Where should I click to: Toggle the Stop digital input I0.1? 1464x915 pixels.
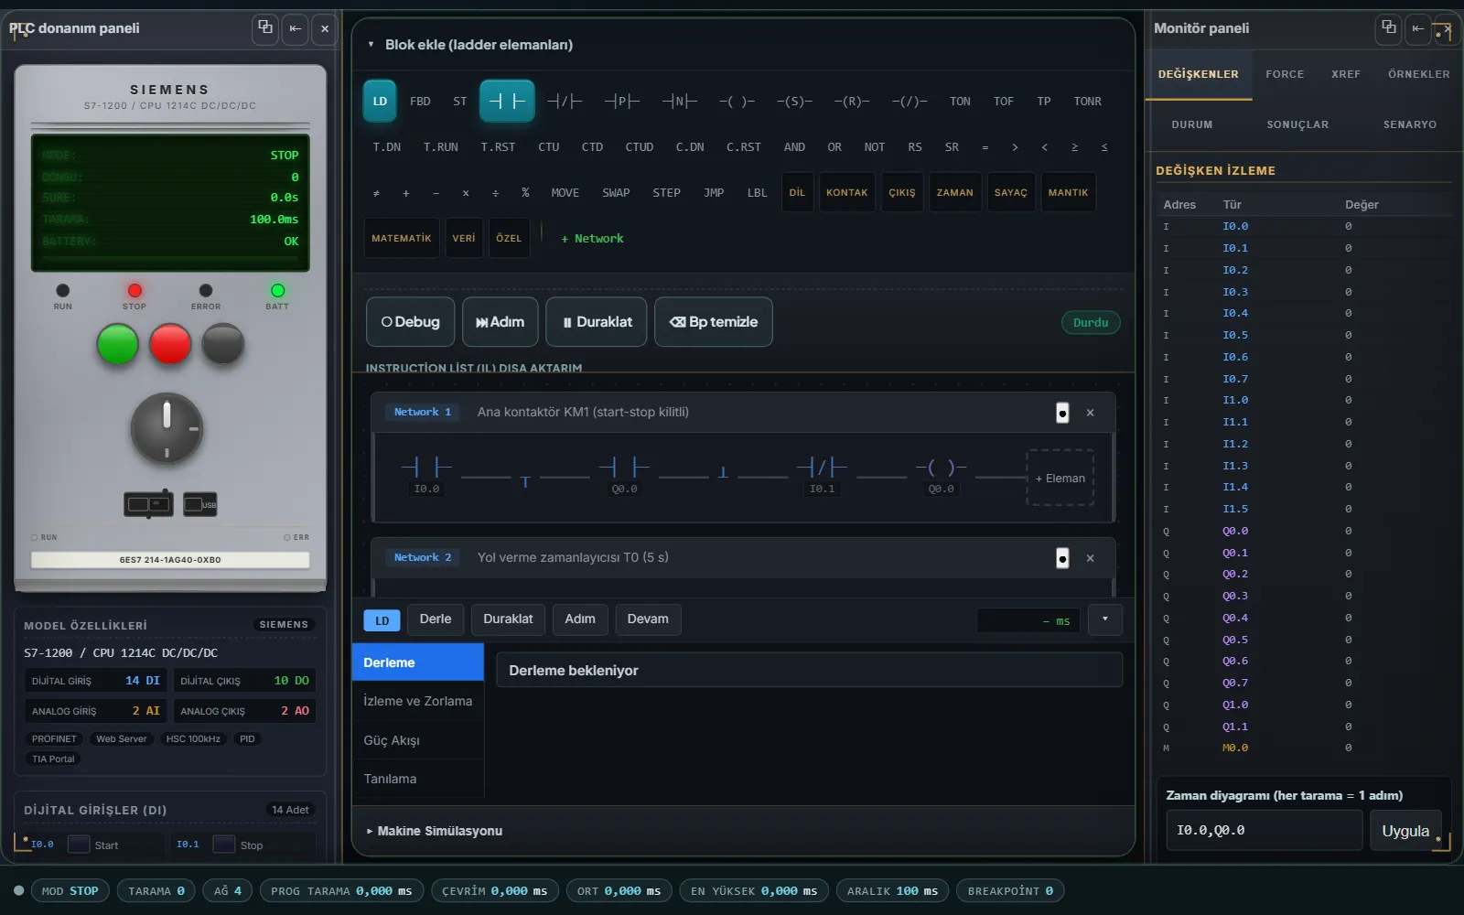click(224, 845)
